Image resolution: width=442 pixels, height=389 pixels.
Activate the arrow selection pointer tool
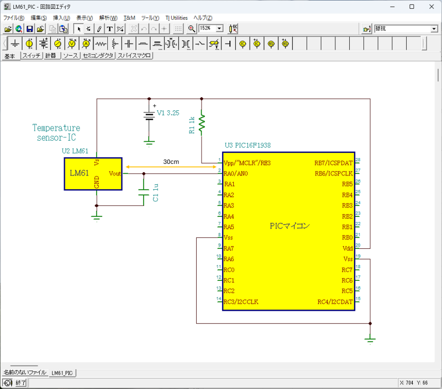[78, 29]
